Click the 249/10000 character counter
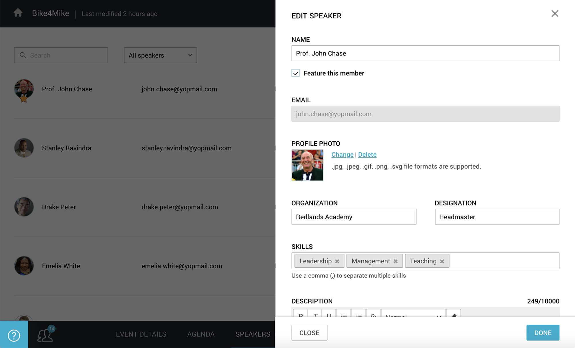 [543, 301]
